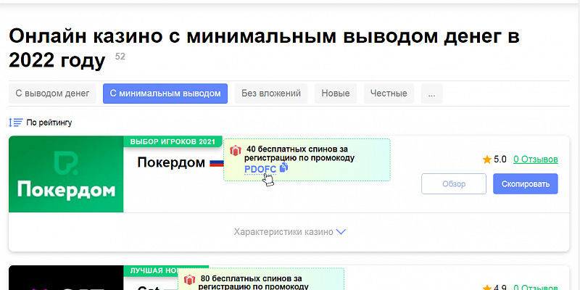Copy the PDOFC promo code text

tap(260, 170)
